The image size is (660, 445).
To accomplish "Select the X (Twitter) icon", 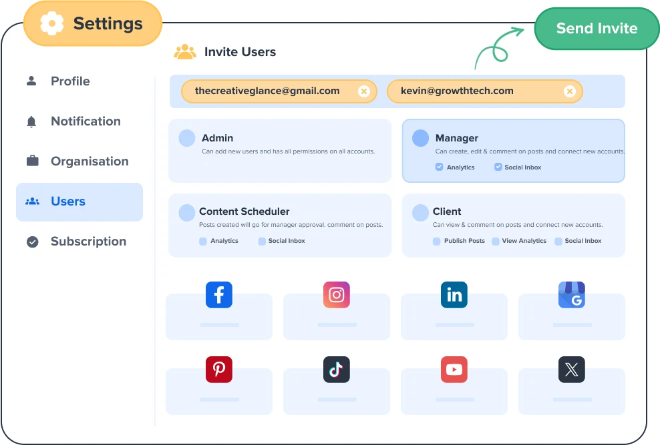I will pos(571,369).
